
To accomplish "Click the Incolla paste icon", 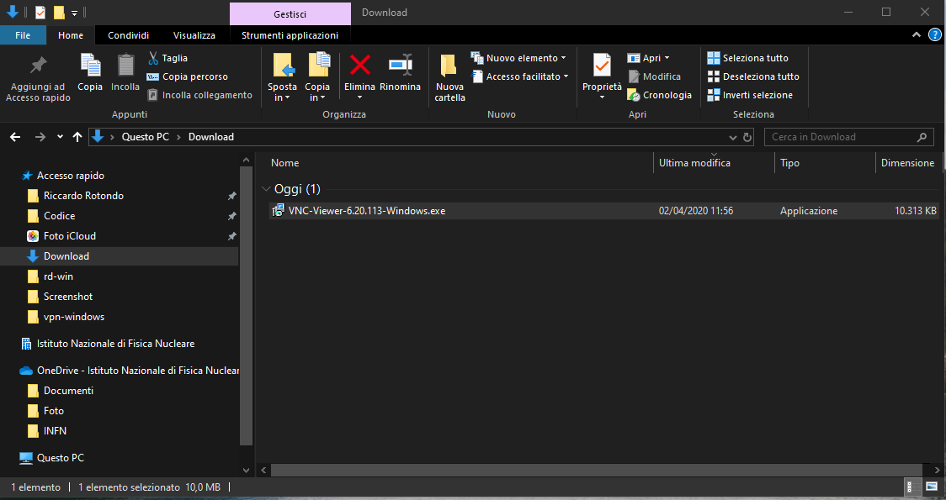I will (x=125, y=72).
